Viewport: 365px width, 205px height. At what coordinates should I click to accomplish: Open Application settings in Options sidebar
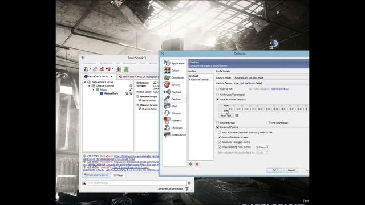pos(175,63)
